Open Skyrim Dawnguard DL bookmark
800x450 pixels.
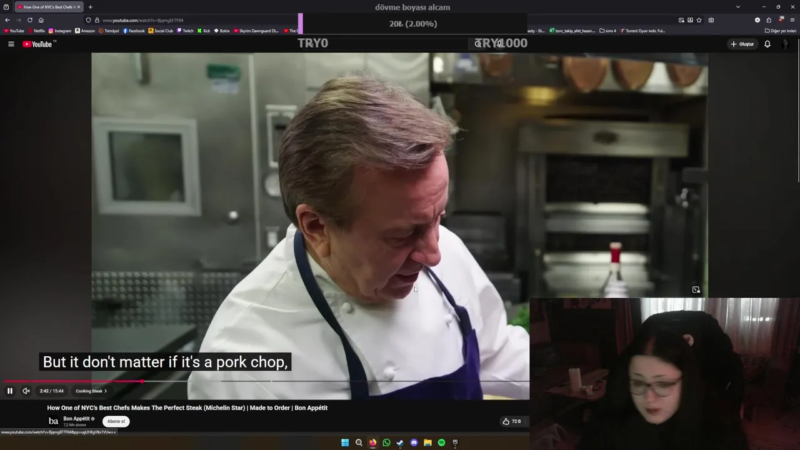coord(256,31)
